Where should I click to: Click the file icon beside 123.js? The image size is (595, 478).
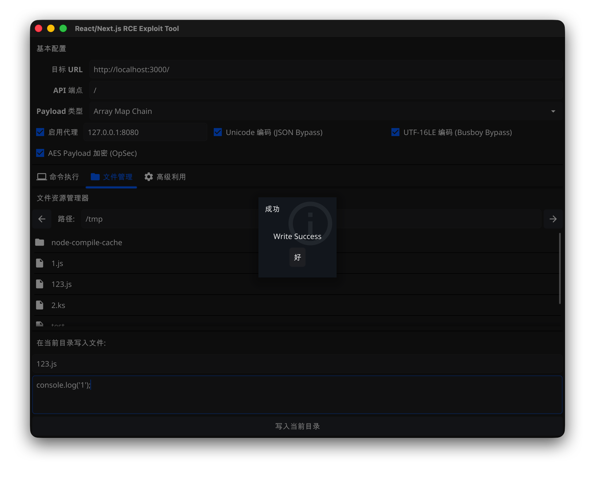pos(40,284)
